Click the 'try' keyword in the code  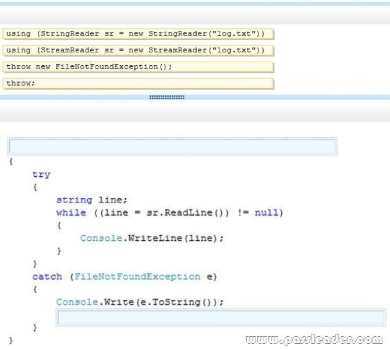click(41, 174)
